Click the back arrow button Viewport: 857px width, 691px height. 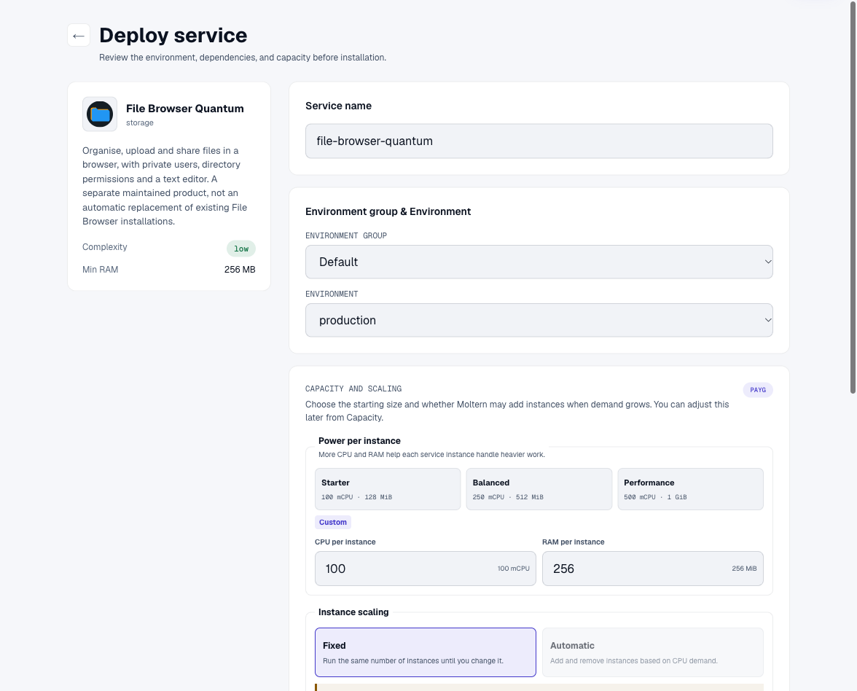(x=79, y=36)
